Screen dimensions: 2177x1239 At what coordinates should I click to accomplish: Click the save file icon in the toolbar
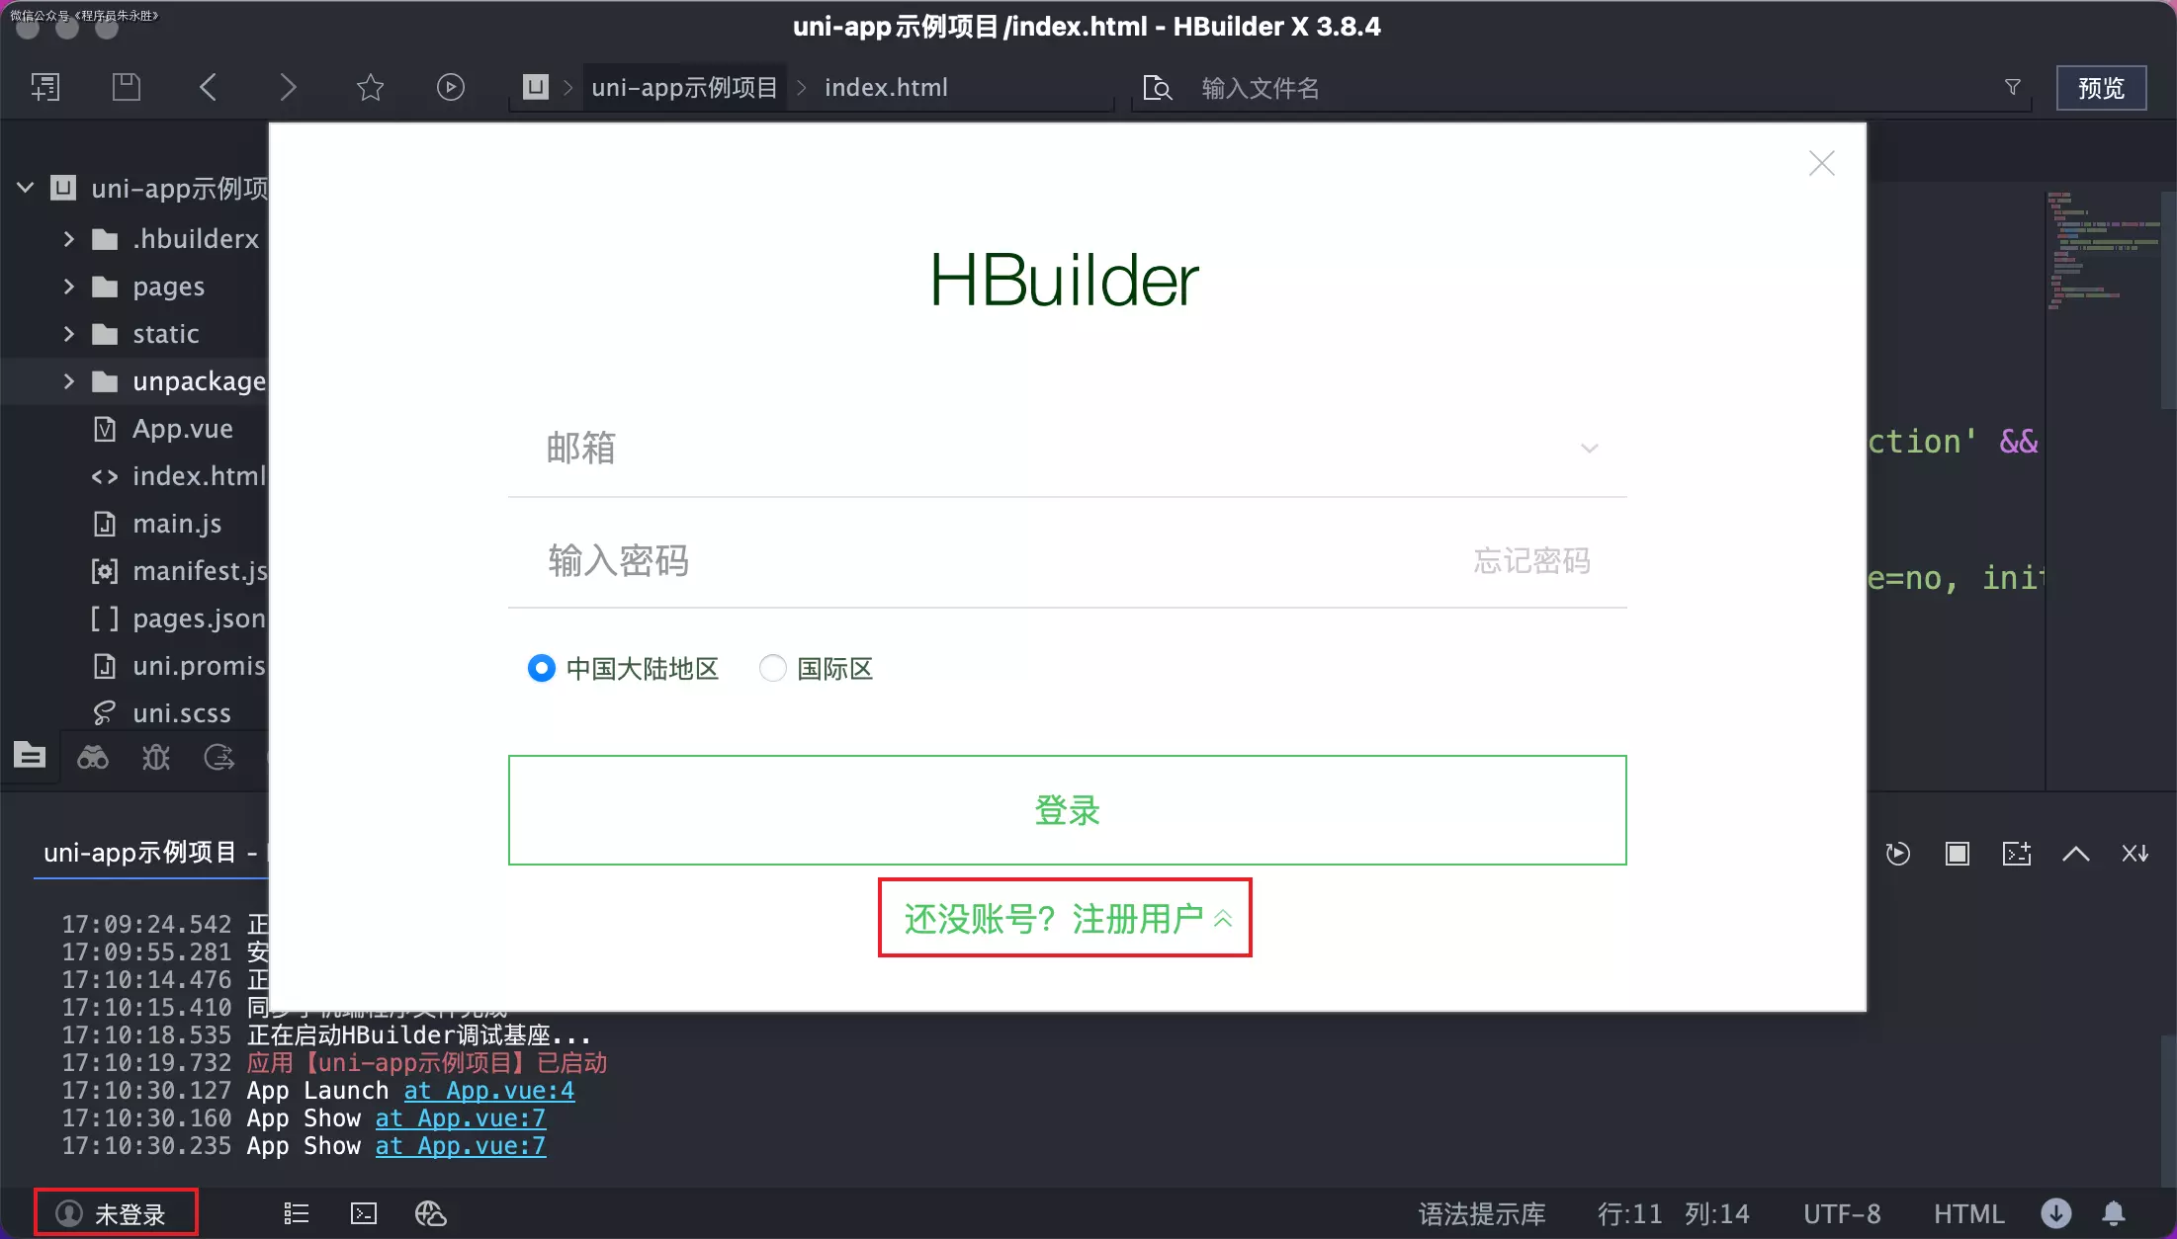click(126, 87)
